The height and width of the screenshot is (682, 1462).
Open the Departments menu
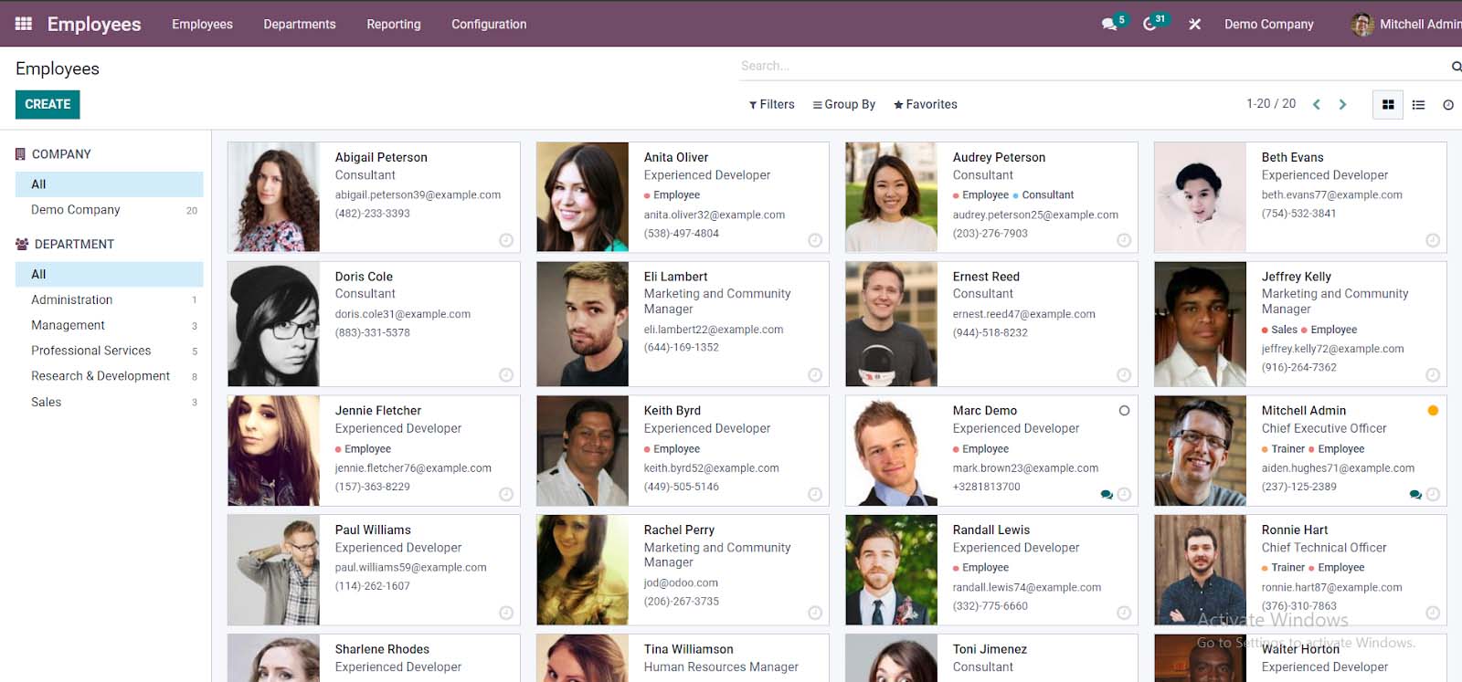click(300, 25)
